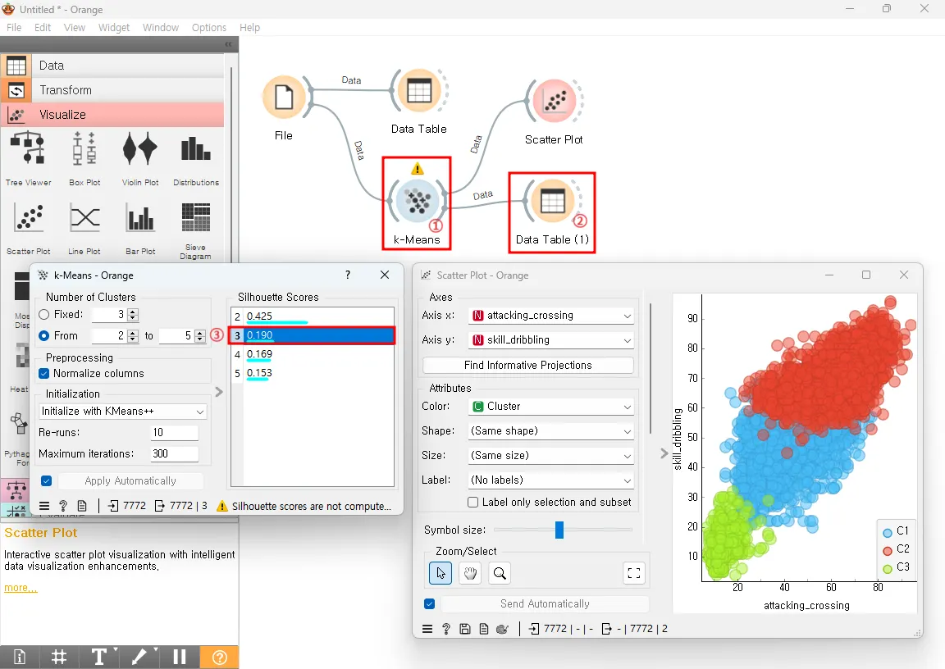Click the Re-runs input field

pos(174,433)
